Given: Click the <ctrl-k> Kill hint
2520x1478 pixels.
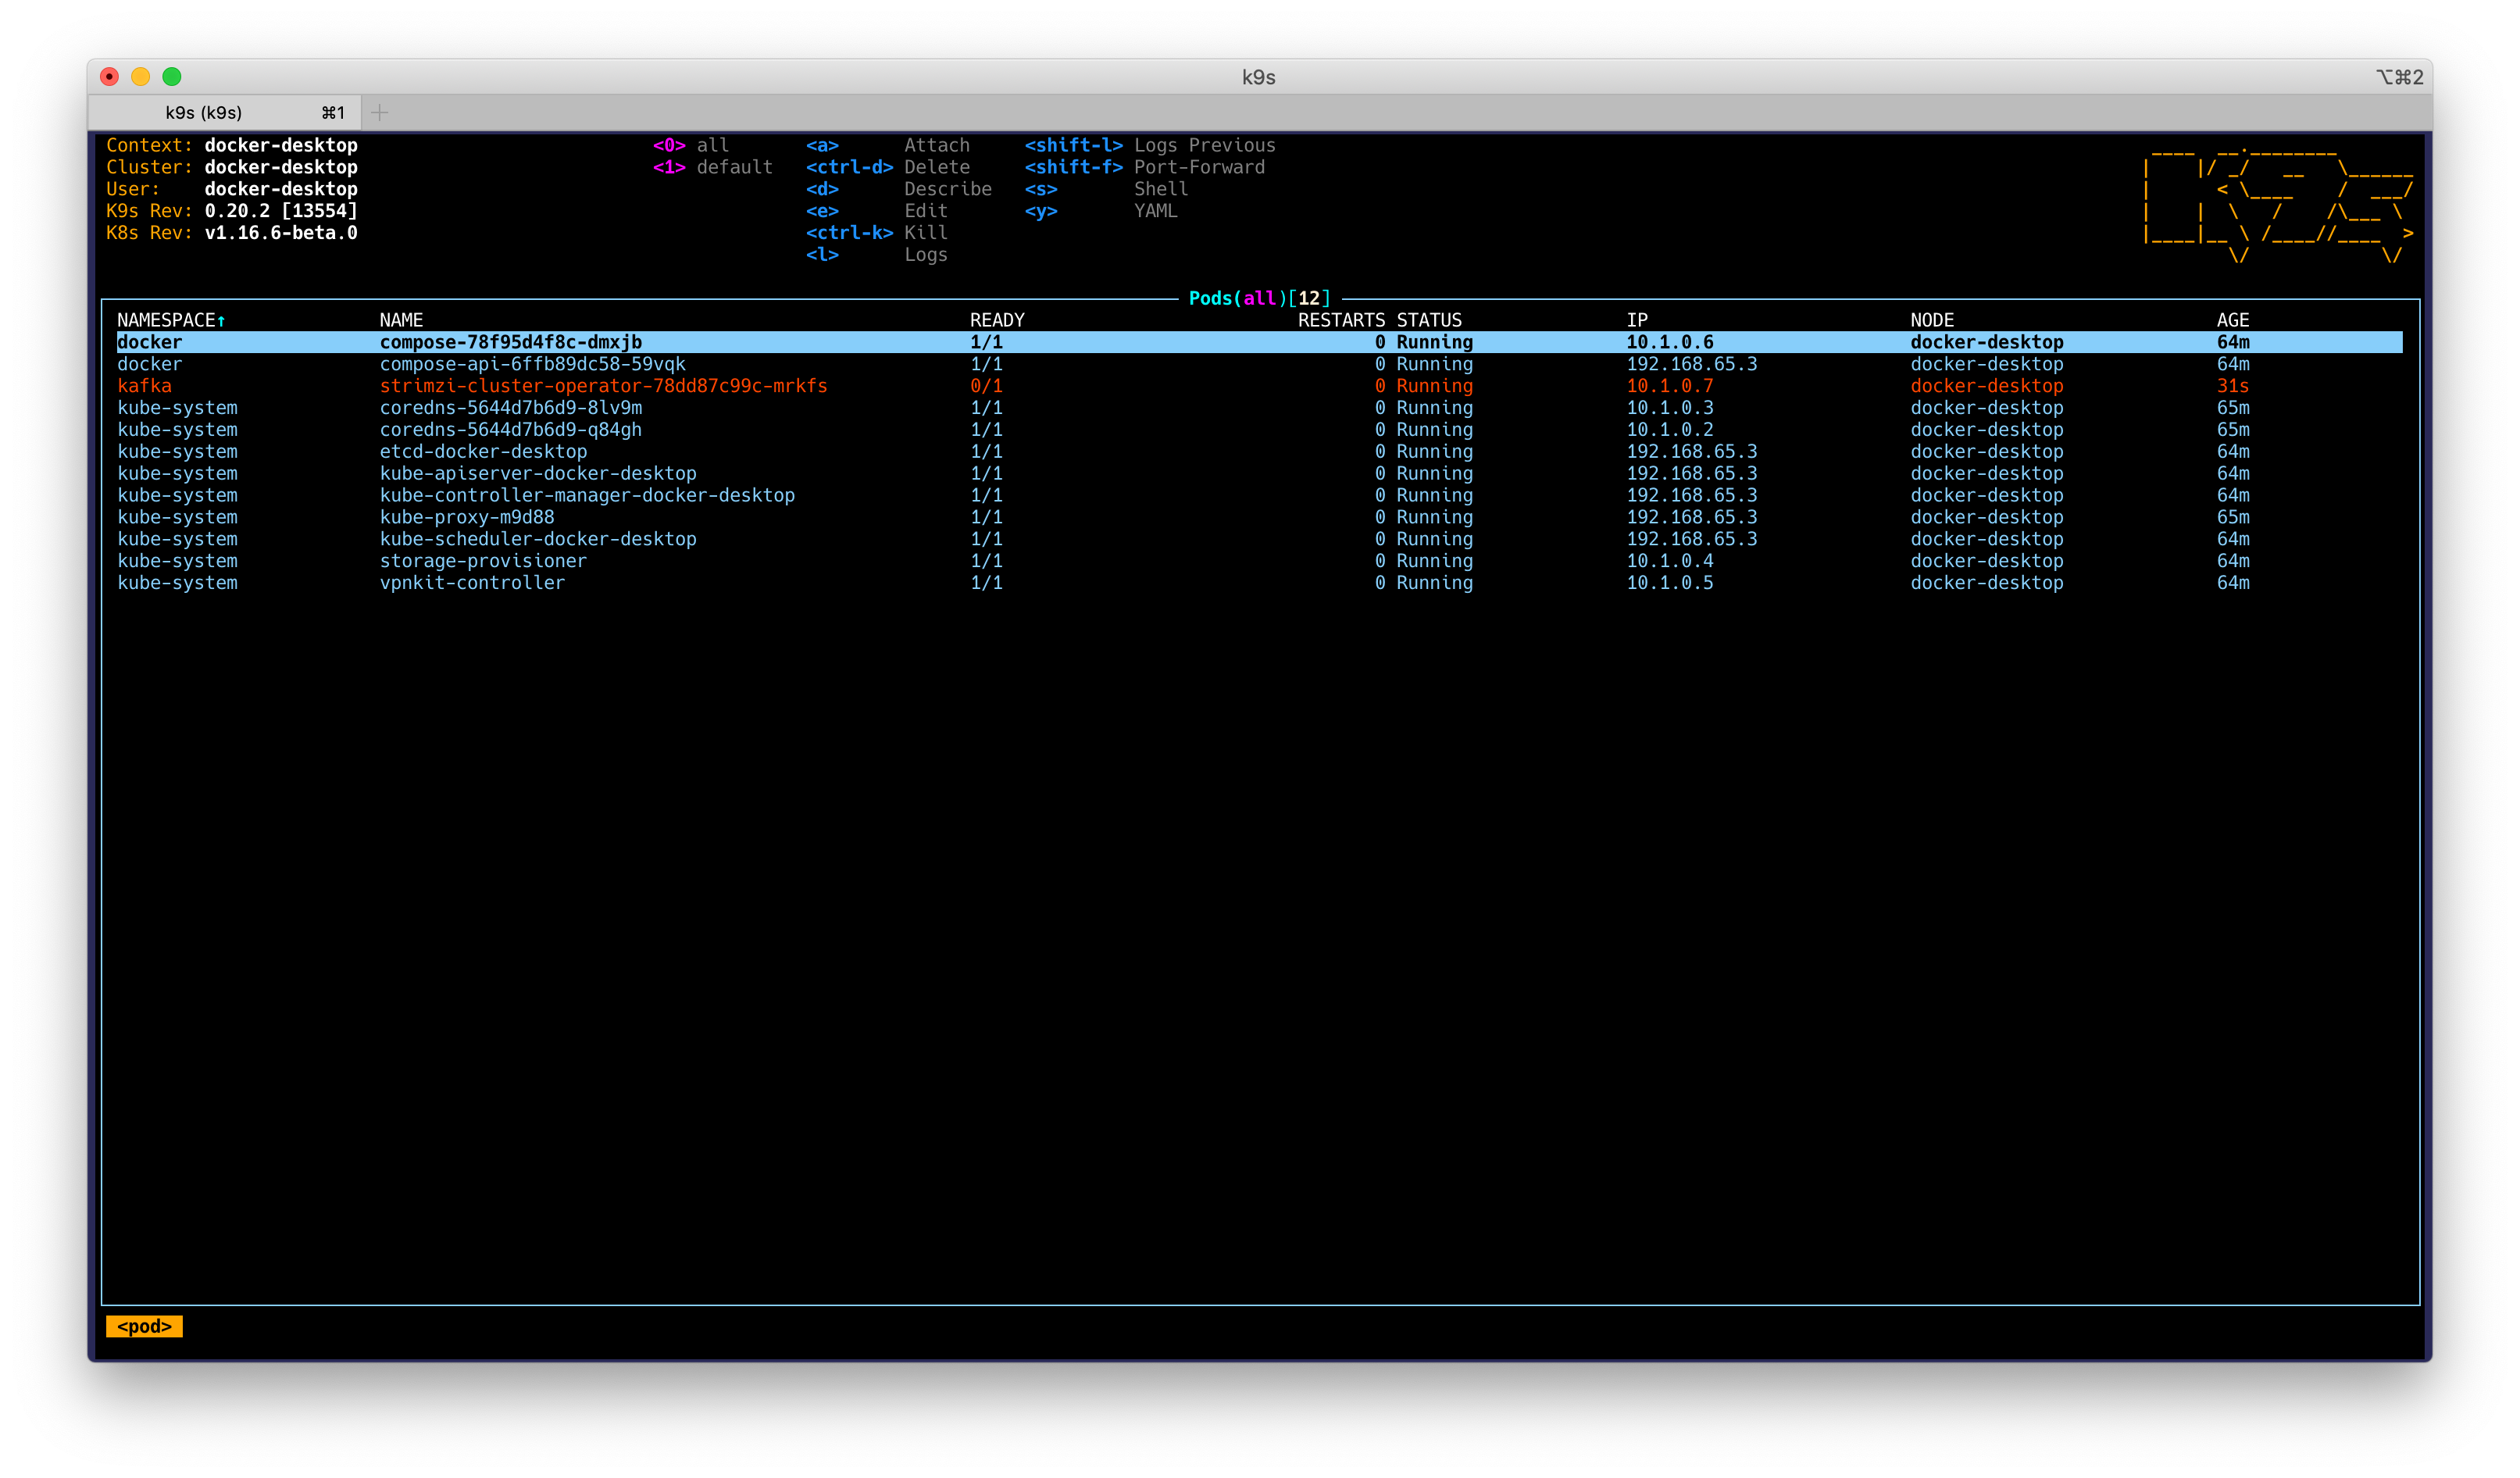Looking at the screenshot, I should (876, 233).
